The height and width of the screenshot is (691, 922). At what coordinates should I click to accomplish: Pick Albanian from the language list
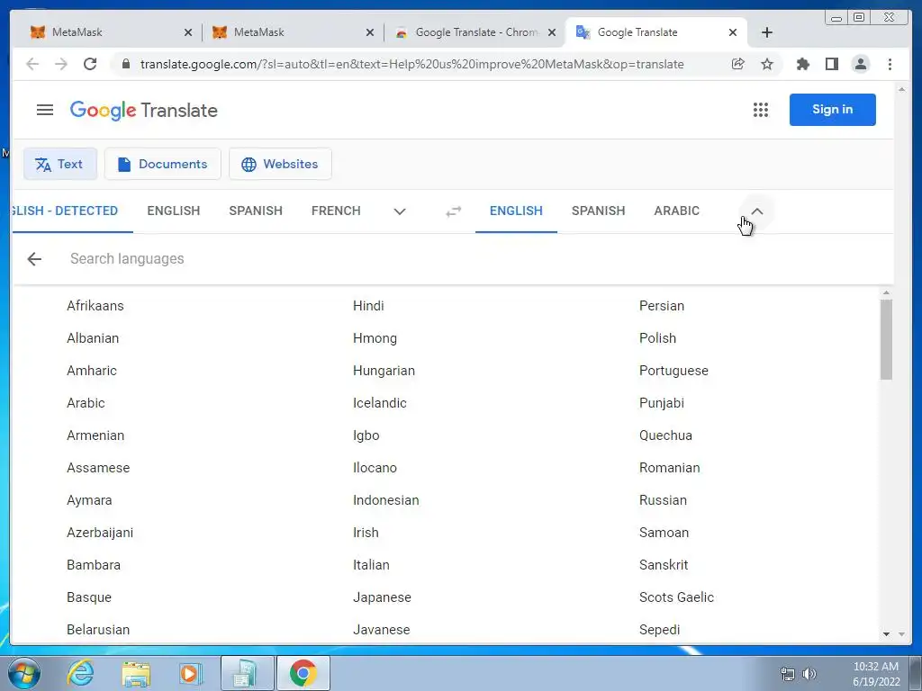coord(93,338)
